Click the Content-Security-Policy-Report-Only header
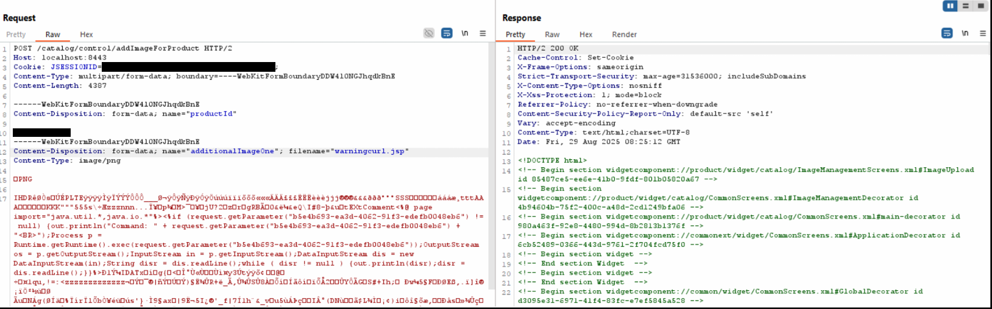The height and width of the screenshot is (309, 992). (x=645, y=114)
